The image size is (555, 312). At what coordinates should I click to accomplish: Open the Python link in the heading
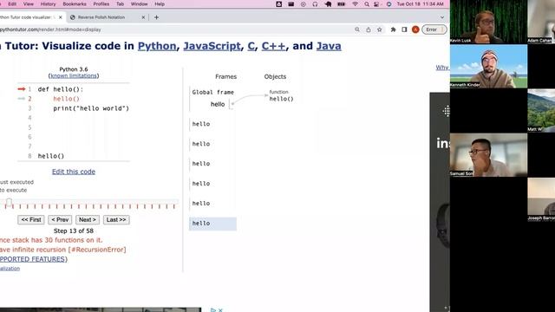pos(157,46)
